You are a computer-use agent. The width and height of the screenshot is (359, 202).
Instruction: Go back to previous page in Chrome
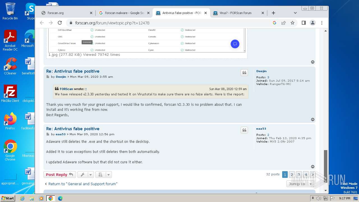tap(42, 23)
